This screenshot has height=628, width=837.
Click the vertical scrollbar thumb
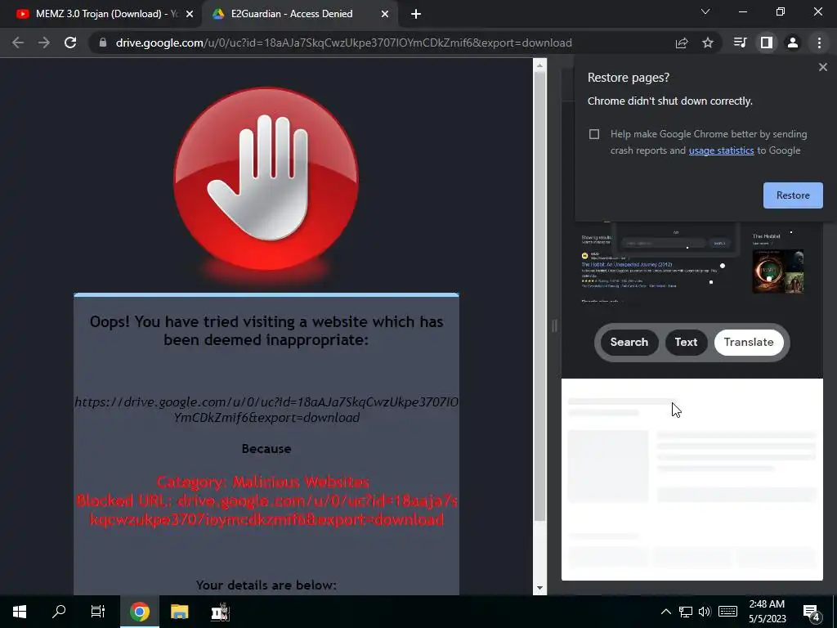539,296
